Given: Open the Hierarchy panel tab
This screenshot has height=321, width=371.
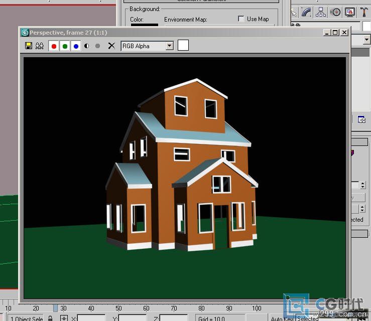Looking at the screenshot, I should (321, 12).
